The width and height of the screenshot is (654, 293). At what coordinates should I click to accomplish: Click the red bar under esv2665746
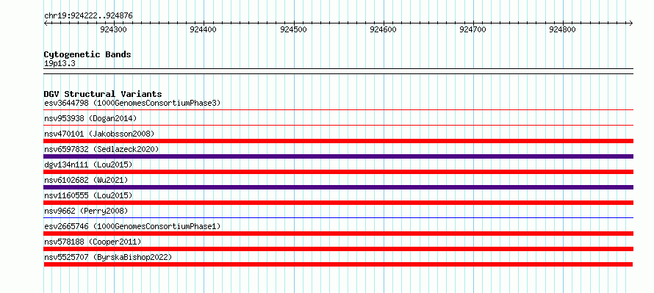(x=338, y=234)
